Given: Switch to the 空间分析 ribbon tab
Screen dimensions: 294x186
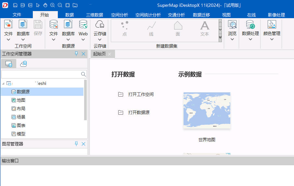Looking at the screenshot, I should pyautogui.click(x=119, y=15).
